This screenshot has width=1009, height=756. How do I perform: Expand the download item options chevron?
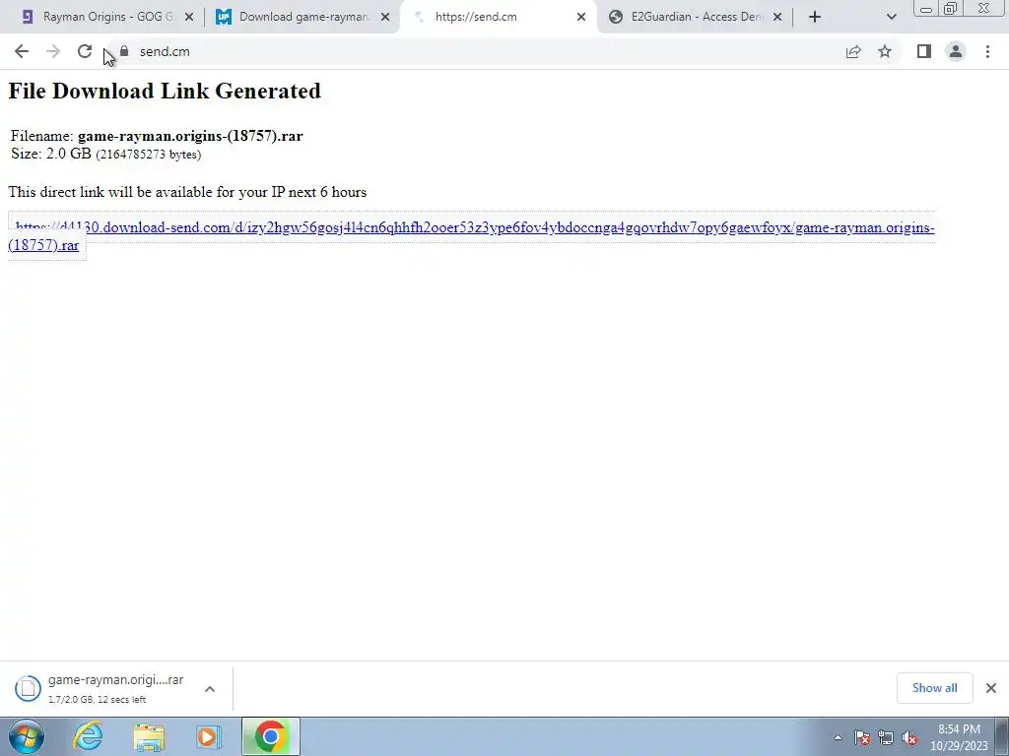click(210, 688)
